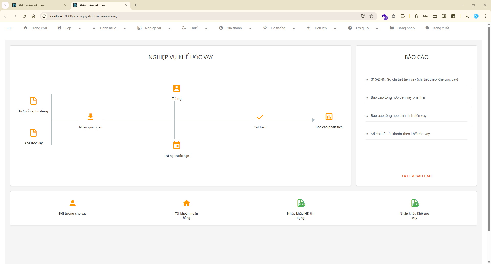The height and width of the screenshot is (264, 491).
Task: Click the browser address bar URL
Action: (x=83, y=16)
